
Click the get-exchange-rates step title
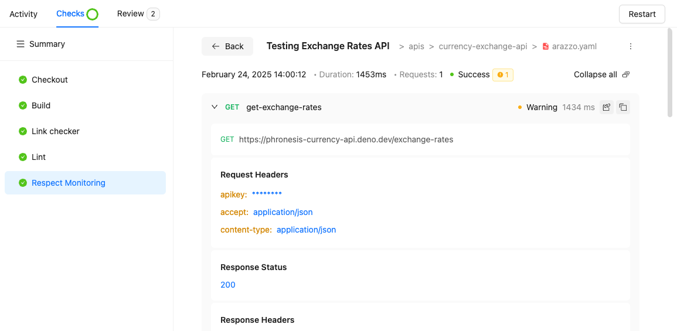(x=284, y=107)
